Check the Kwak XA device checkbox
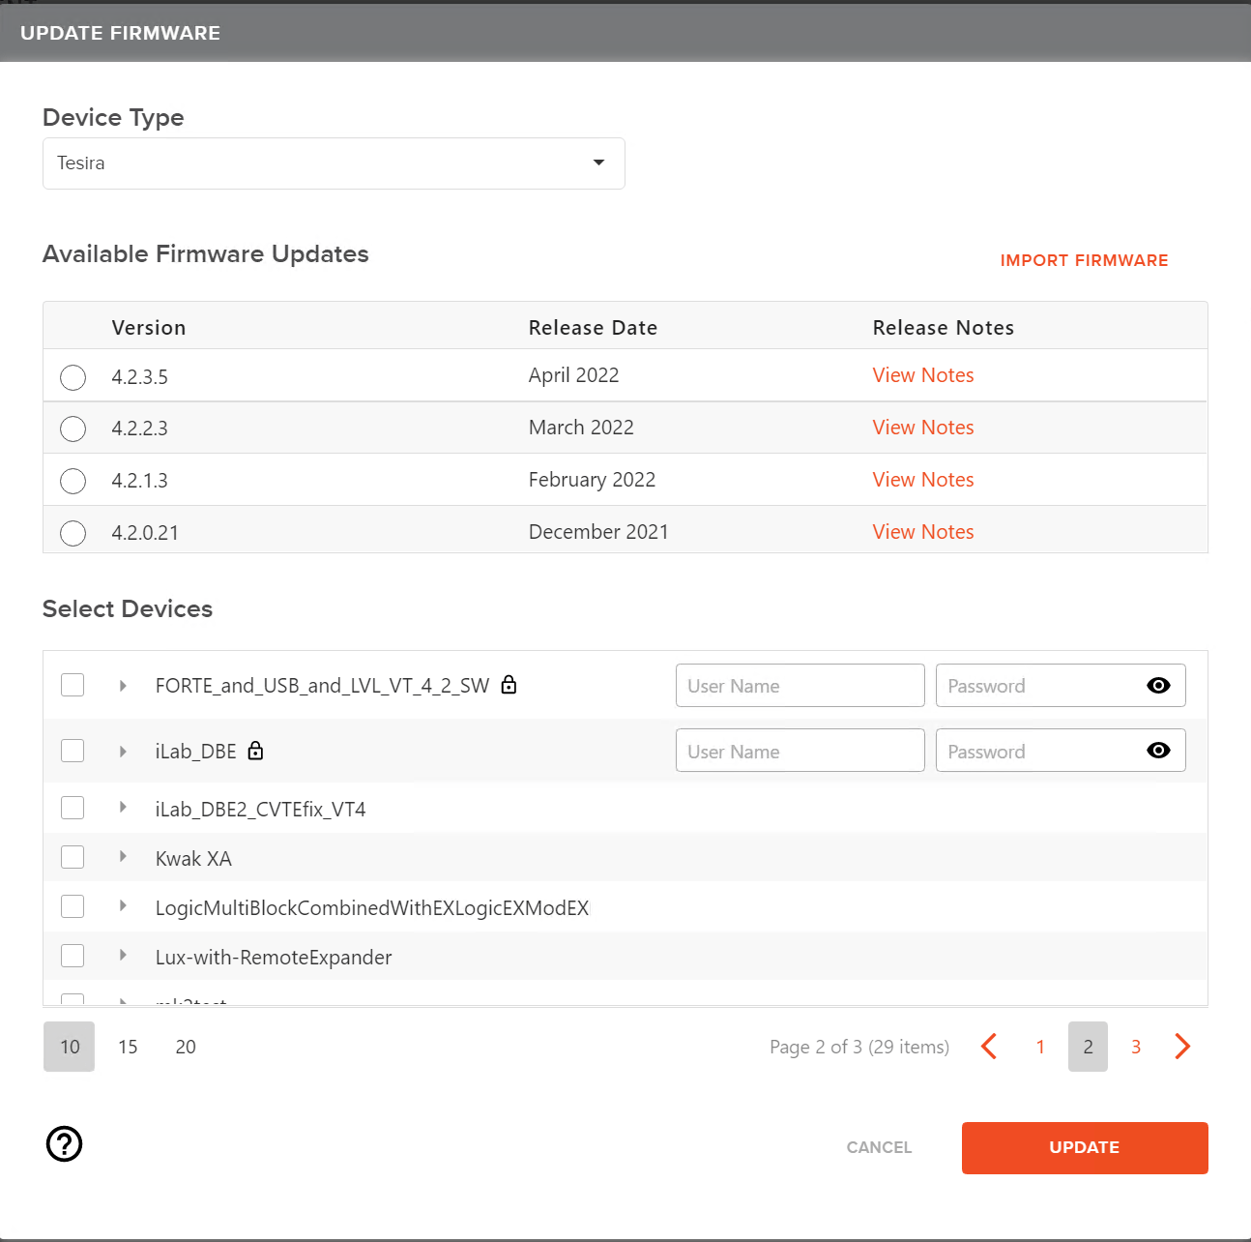This screenshot has width=1251, height=1242. point(73,857)
